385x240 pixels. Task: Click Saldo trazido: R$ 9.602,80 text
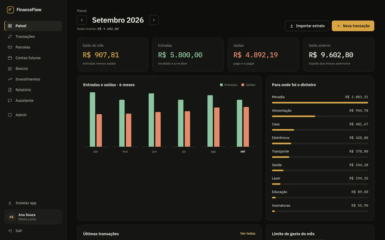click(x=98, y=29)
